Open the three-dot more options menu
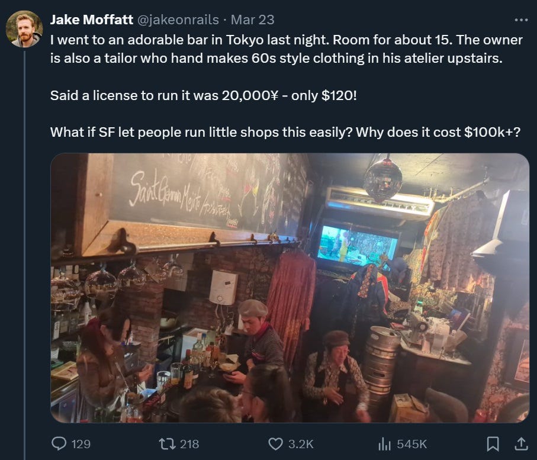The height and width of the screenshot is (460, 537). tap(521, 20)
